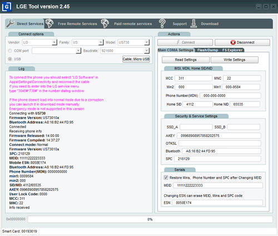Click the Read Settings button
This screenshot has width=278, height=236.
[186, 60]
